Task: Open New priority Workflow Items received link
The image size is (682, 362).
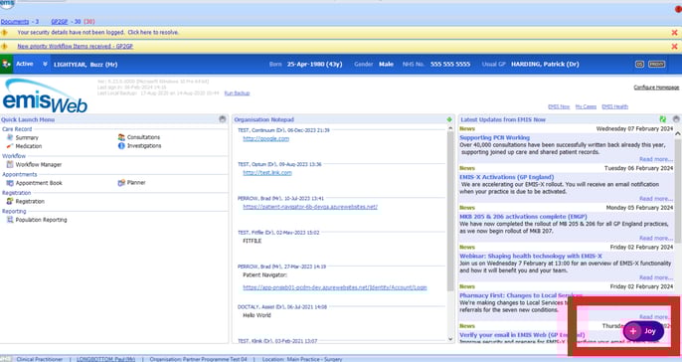Action: [76, 46]
